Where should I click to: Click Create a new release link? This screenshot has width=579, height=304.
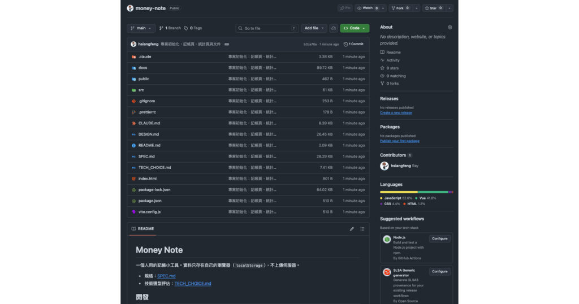point(396,113)
